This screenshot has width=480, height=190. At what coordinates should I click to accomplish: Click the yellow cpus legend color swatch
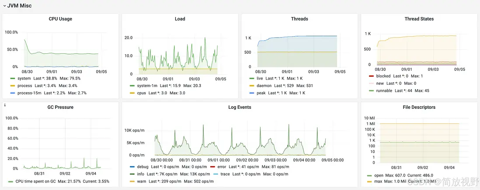point(132,93)
